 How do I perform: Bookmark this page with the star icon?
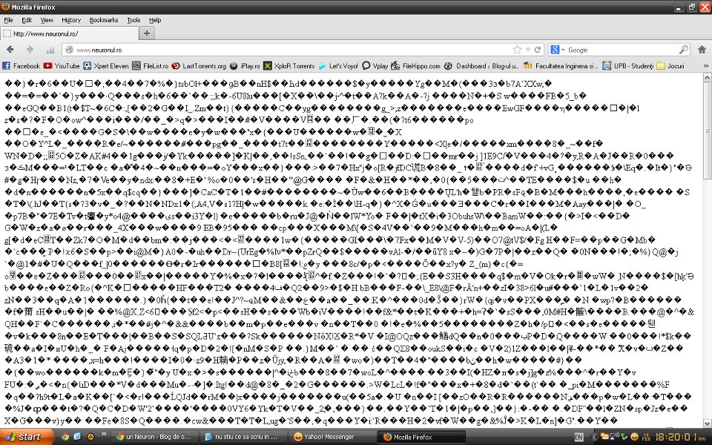tap(517, 50)
